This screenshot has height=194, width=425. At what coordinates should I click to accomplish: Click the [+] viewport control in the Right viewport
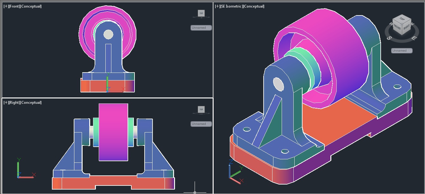(6, 103)
